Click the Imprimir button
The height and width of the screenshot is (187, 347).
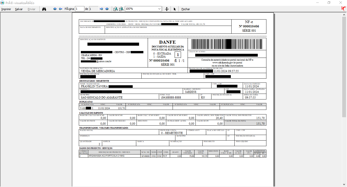click(6, 9)
